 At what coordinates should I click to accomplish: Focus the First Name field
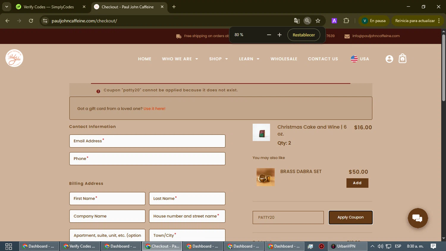coord(107,199)
